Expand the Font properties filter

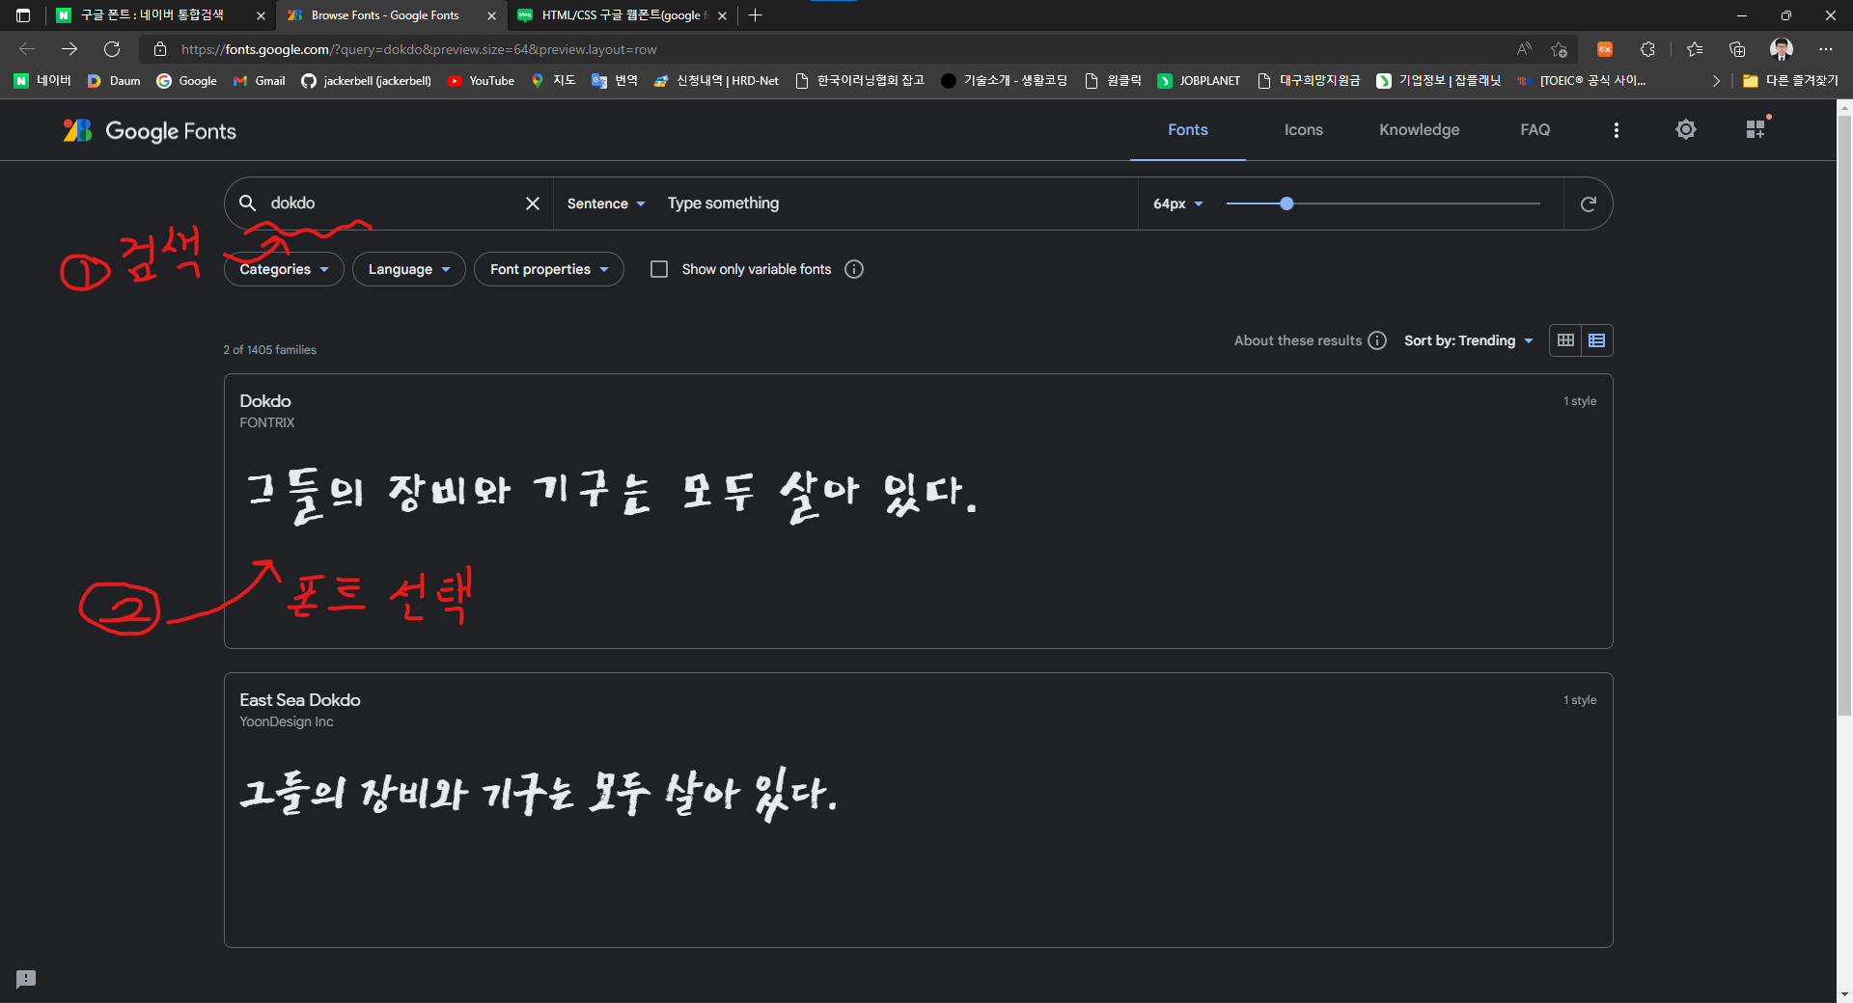[549, 269]
